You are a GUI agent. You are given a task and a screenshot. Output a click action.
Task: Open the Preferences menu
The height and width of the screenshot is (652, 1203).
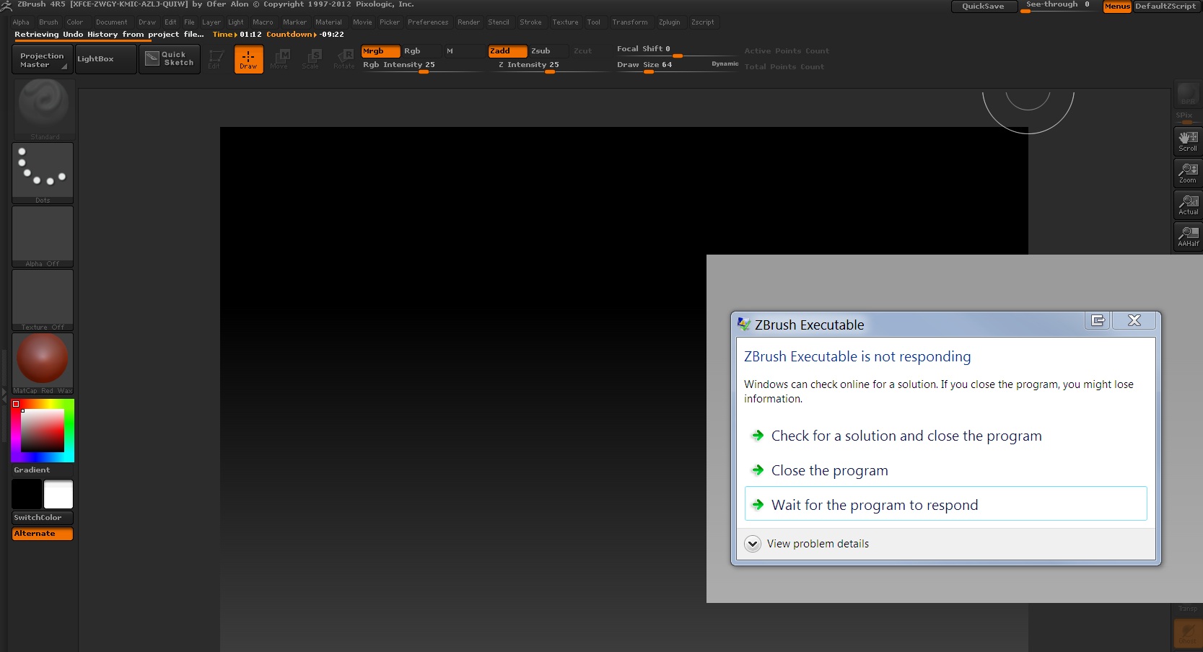(428, 22)
